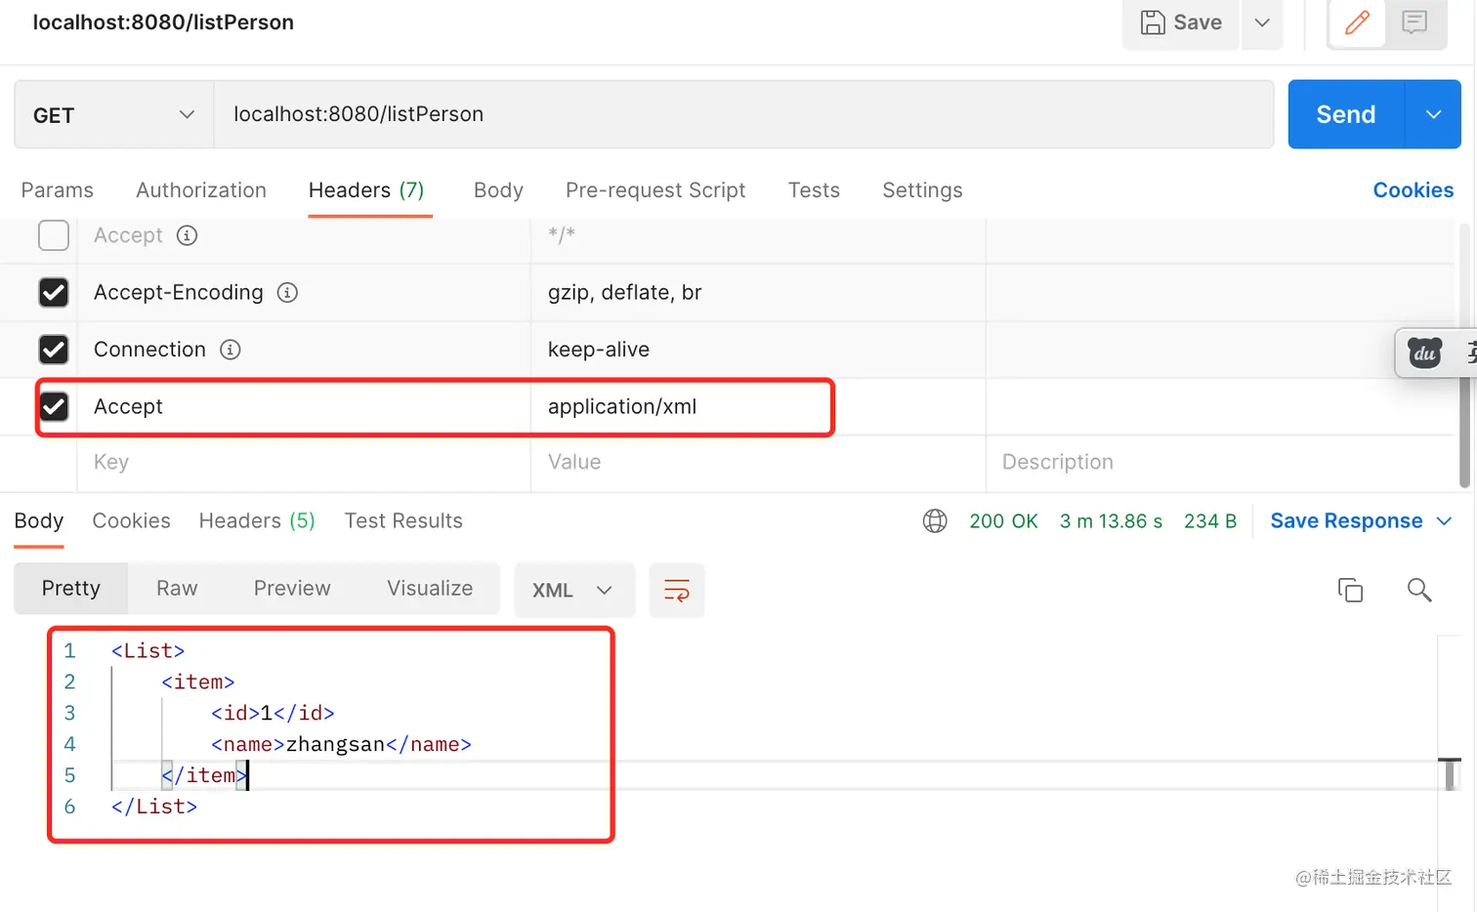Click the headers table vertical scrollbar
This screenshot has height=912, width=1477.
[x=1463, y=355]
